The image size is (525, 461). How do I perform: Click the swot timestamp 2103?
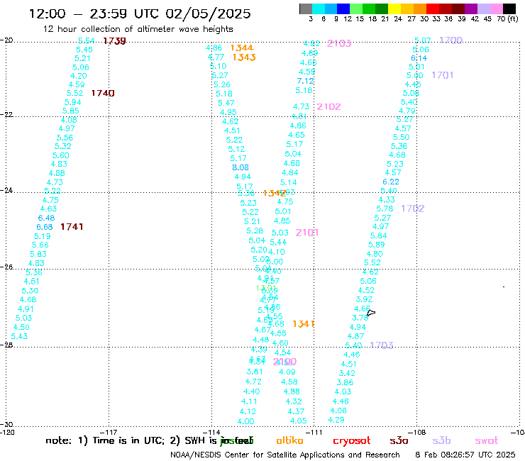(339, 43)
